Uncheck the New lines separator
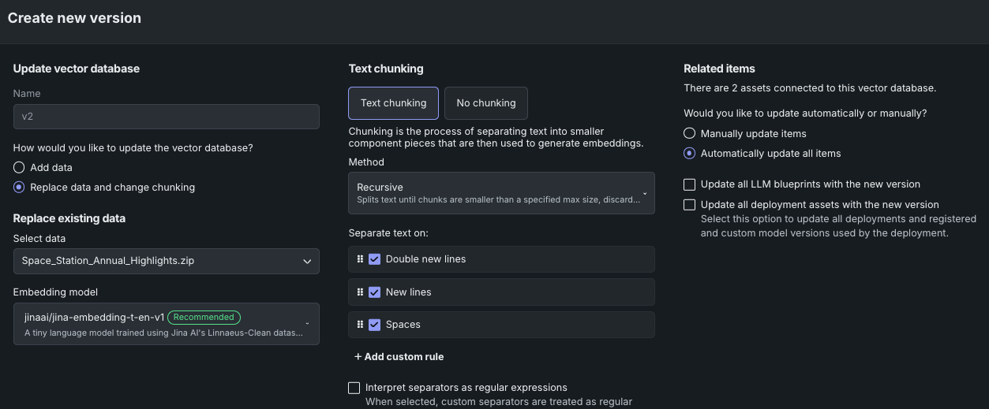 (x=375, y=292)
